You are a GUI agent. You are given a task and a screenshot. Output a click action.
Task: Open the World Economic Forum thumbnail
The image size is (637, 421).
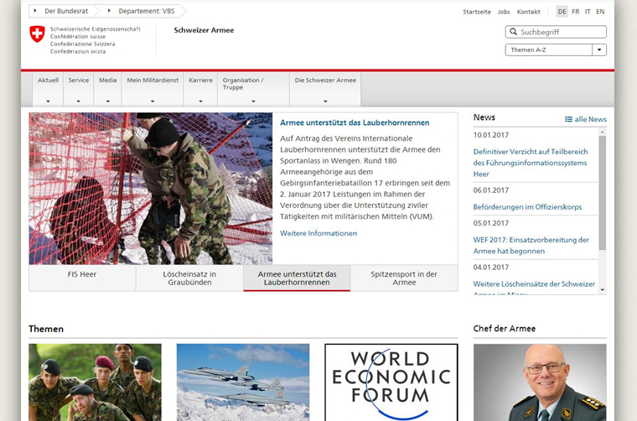pos(391,382)
